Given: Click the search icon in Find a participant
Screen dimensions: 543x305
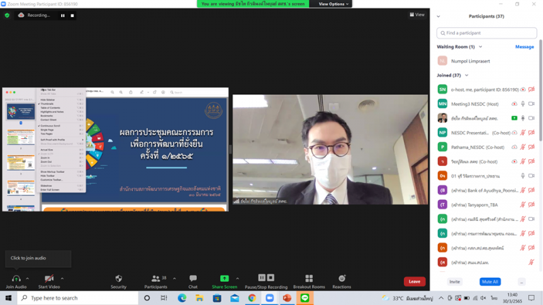Looking at the screenshot, I should click(x=443, y=33).
